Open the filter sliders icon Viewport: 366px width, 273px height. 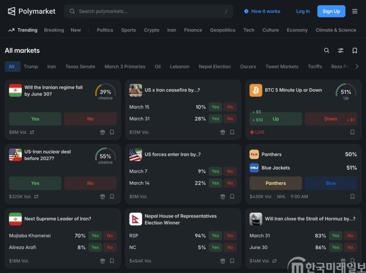340,50
